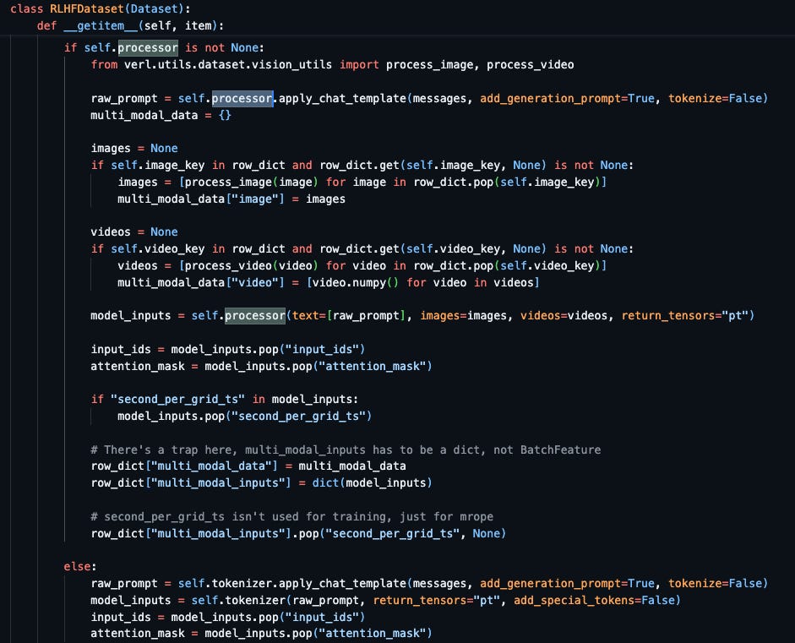This screenshot has width=795, height=643.
Task: Click 'self.image_key' in the 'in row_dict' condition
Action: coord(158,165)
